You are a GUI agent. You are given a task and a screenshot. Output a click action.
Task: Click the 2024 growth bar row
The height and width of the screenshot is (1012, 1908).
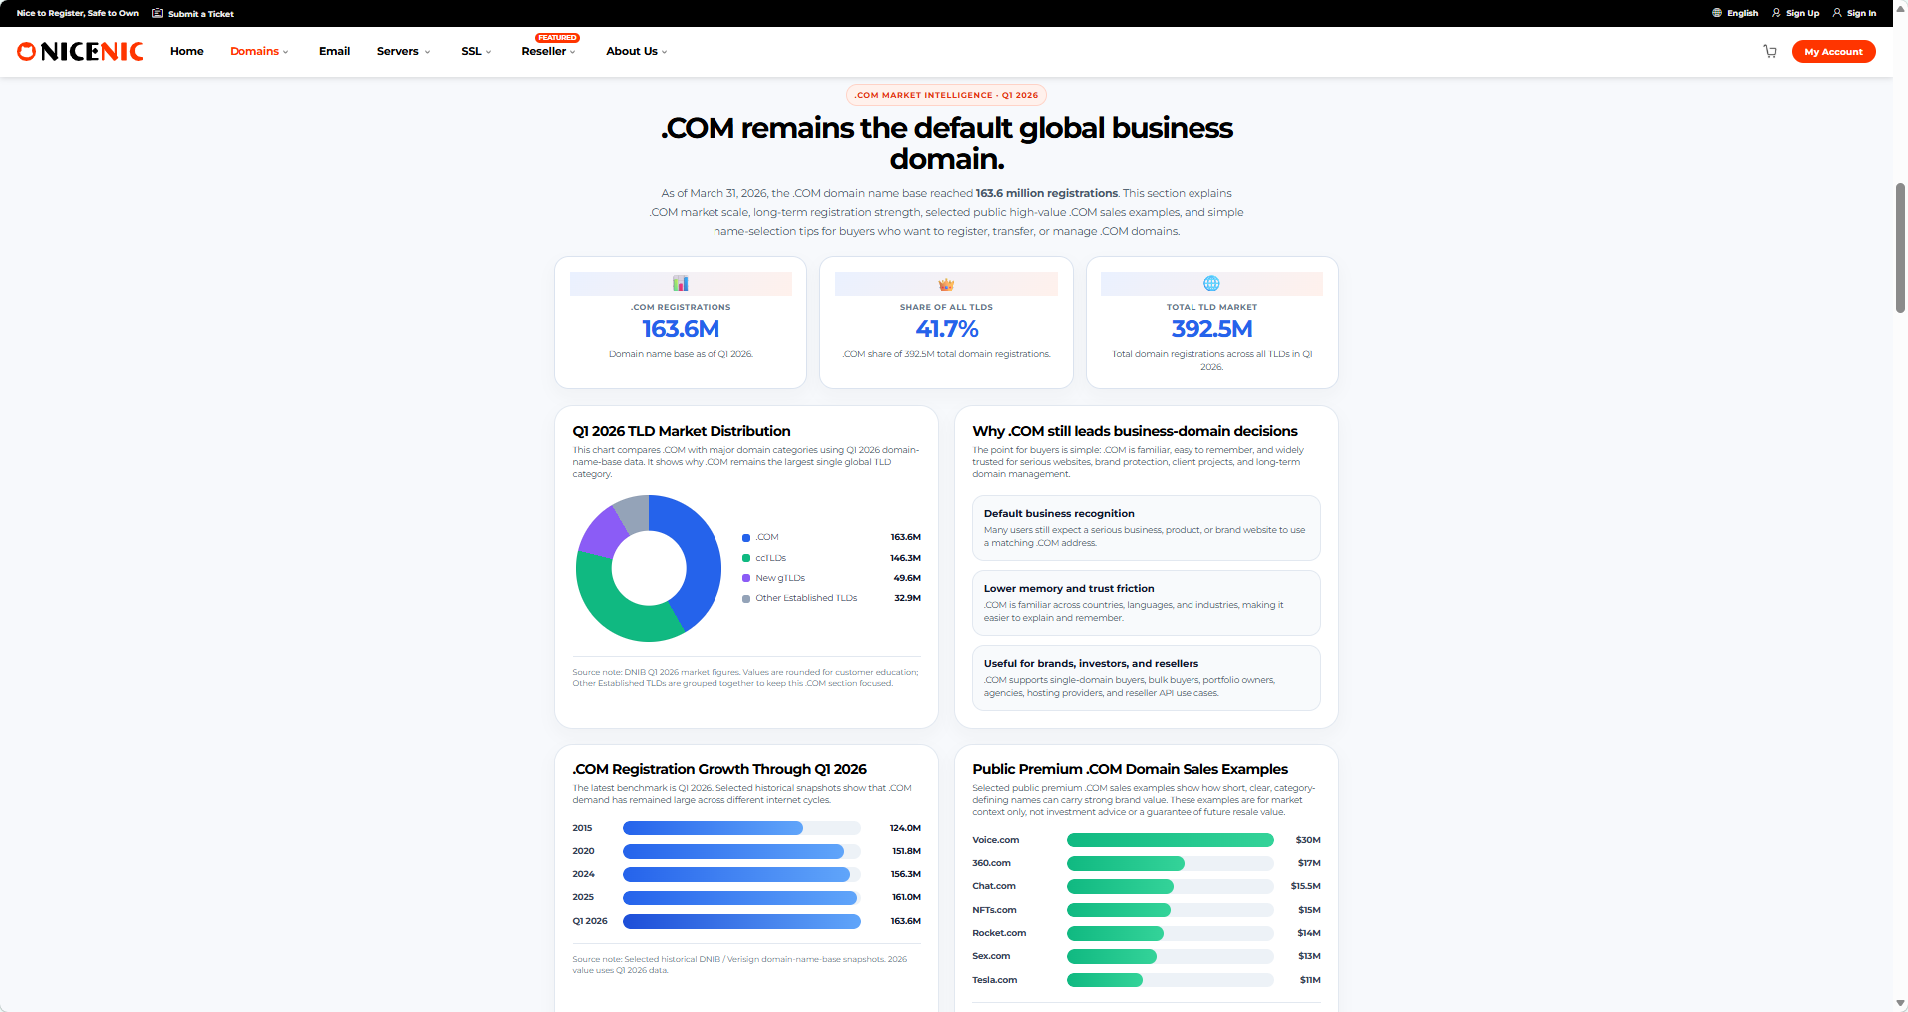click(746, 874)
